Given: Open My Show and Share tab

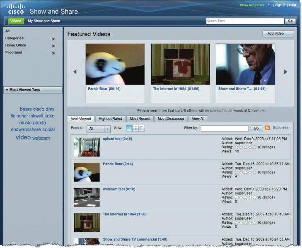Looking at the screenshot, I should coord(44,21).
